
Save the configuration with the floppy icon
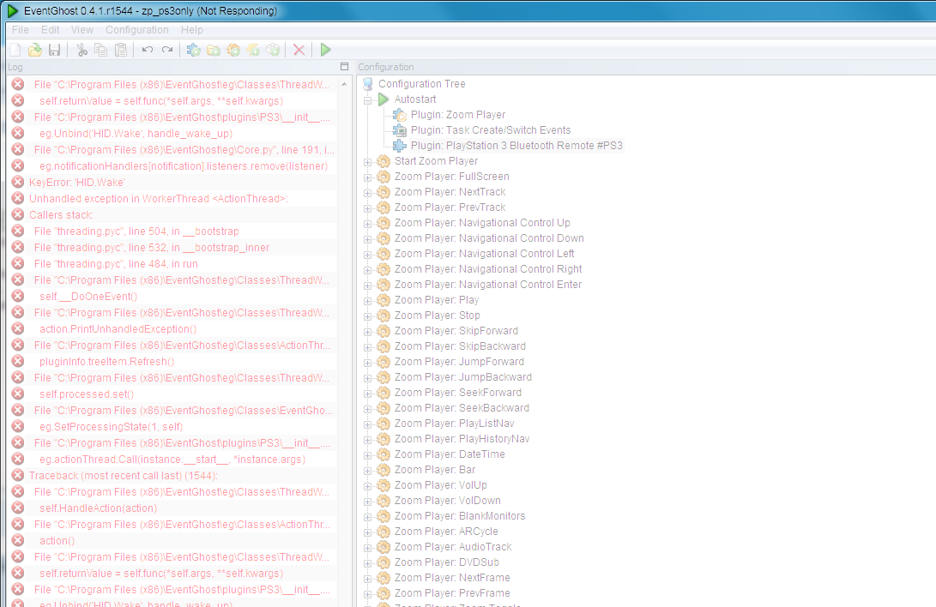(x=54, y=50)
